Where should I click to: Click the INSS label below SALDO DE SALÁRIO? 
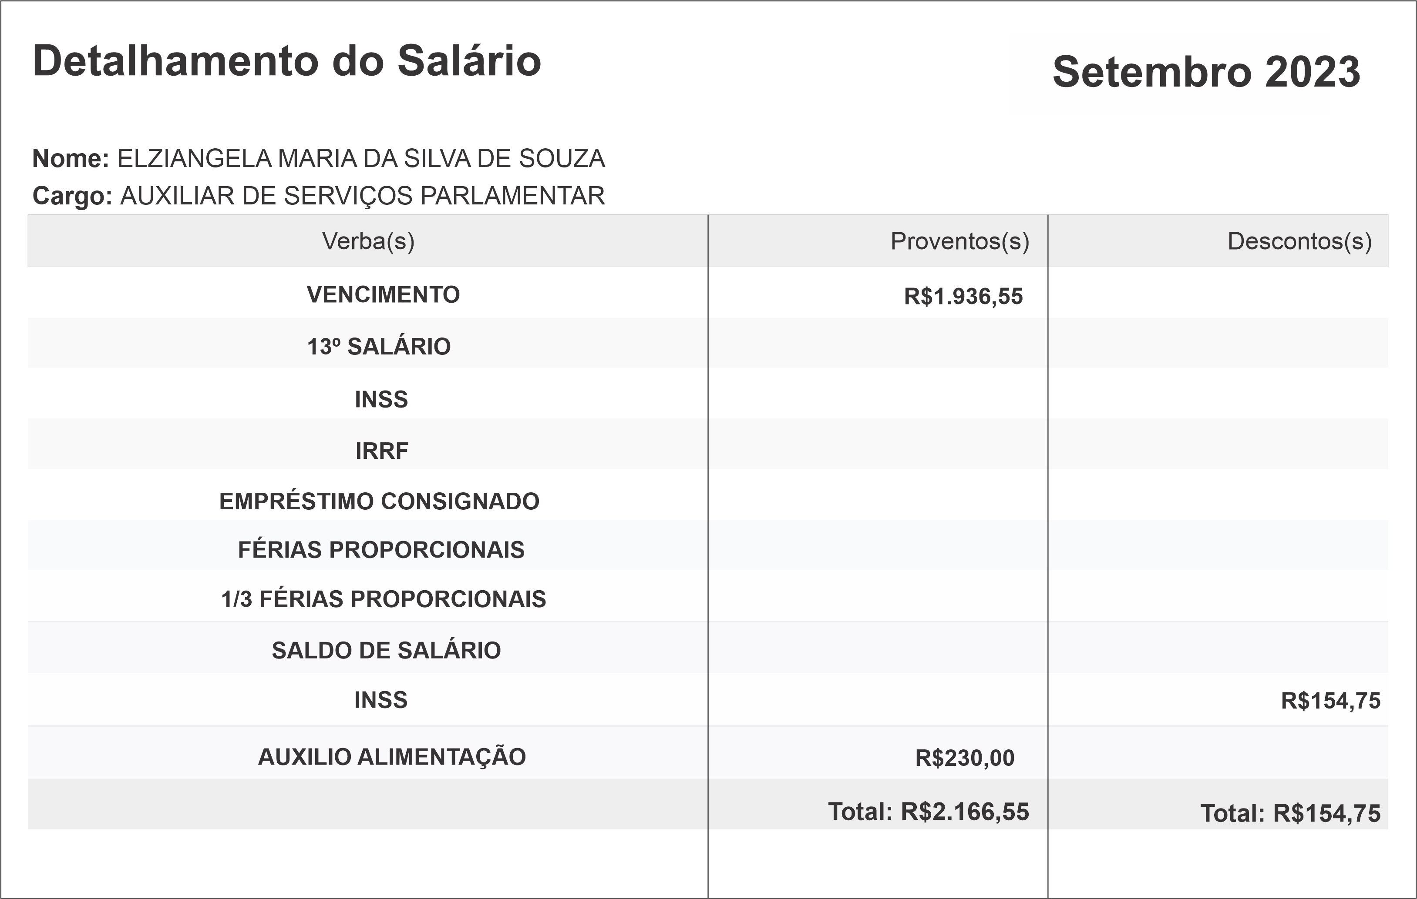[x=381, y=700]
